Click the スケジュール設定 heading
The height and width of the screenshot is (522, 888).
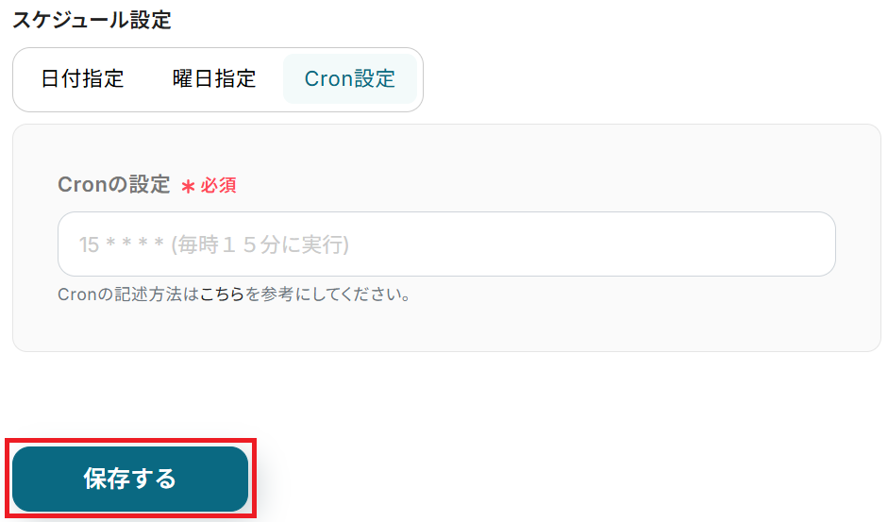(x=92, y=20)
